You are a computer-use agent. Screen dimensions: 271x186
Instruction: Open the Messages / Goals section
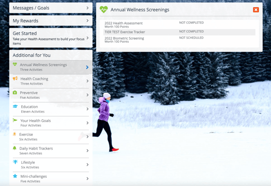pos(51,8)
